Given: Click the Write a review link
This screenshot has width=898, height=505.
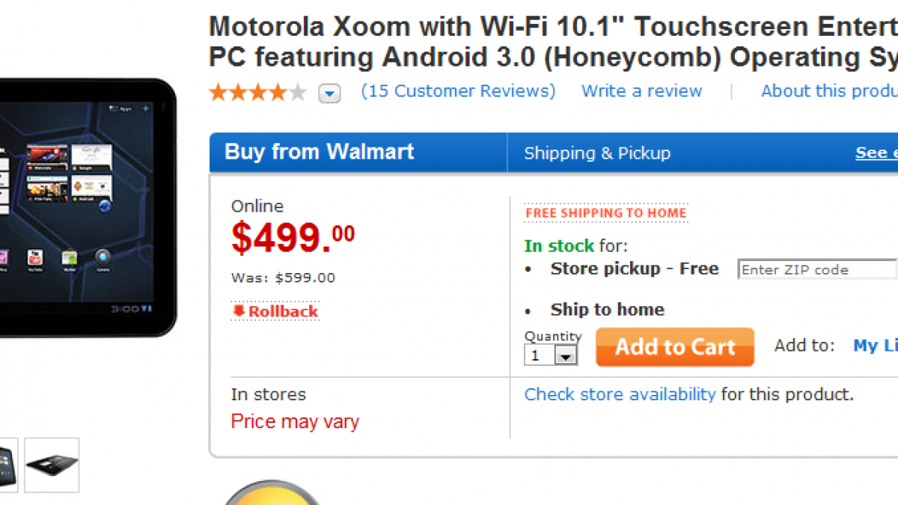Looking at the screenshot, I should point(641,91).
